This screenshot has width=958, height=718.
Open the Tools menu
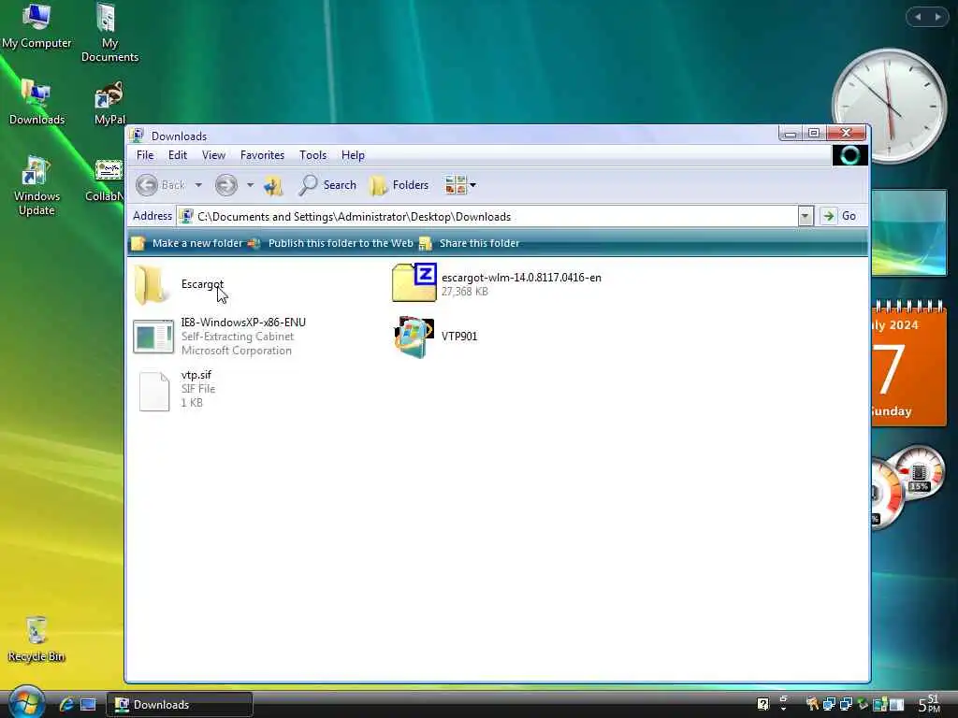click(x=312, y=155)
